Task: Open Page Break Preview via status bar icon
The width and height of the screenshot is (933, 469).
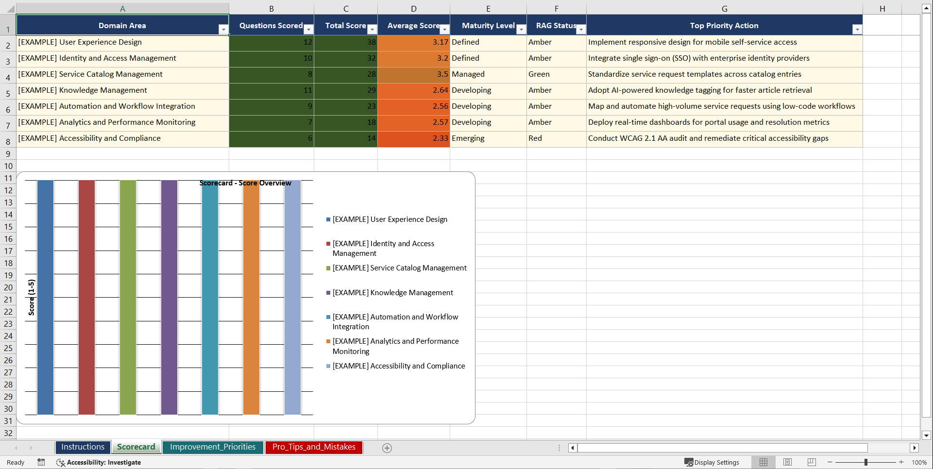Action: coord(812,462)
